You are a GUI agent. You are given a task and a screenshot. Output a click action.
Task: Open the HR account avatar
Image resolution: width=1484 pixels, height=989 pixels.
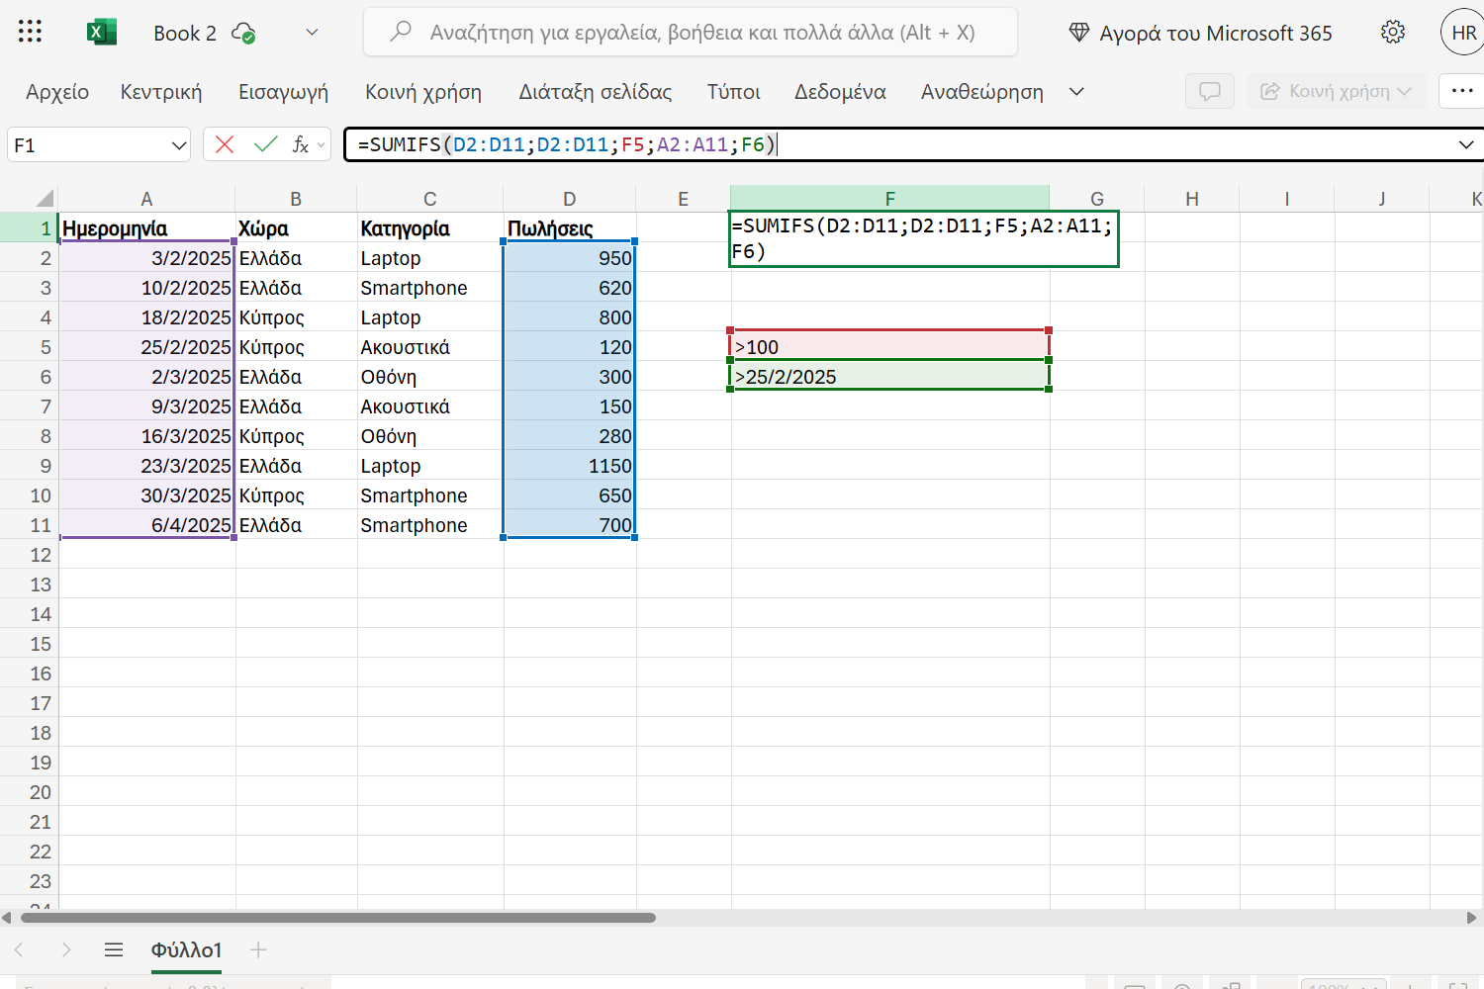coord(1463,32)
